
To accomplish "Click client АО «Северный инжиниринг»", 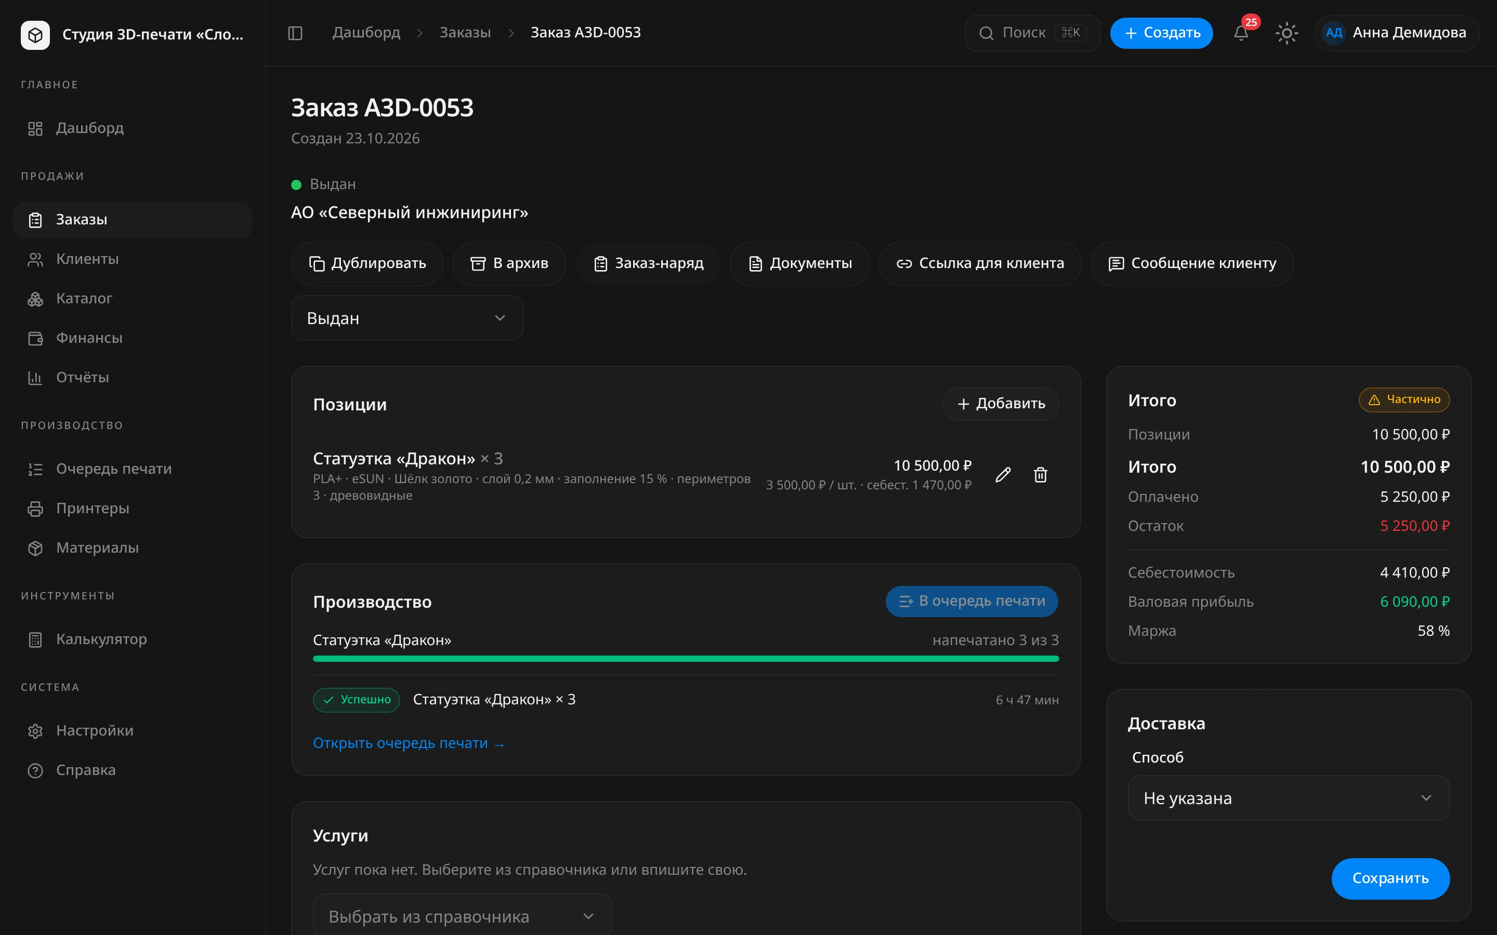I will [x=410, y=213].
